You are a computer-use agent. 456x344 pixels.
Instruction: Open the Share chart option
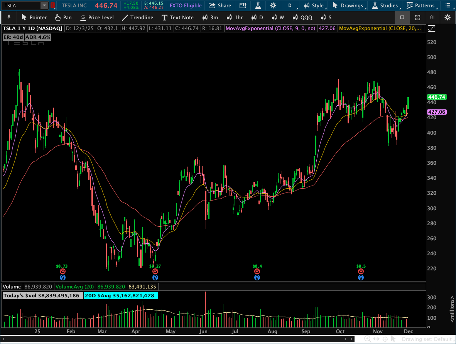click(220, 5)
